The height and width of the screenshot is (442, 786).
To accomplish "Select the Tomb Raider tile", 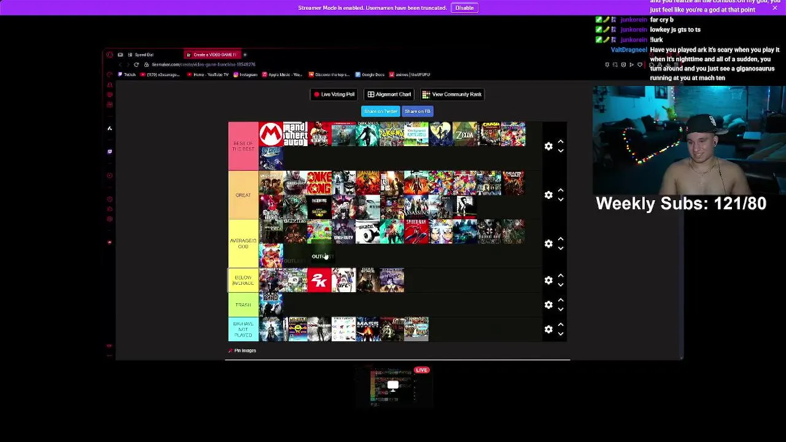I will 319,329.
